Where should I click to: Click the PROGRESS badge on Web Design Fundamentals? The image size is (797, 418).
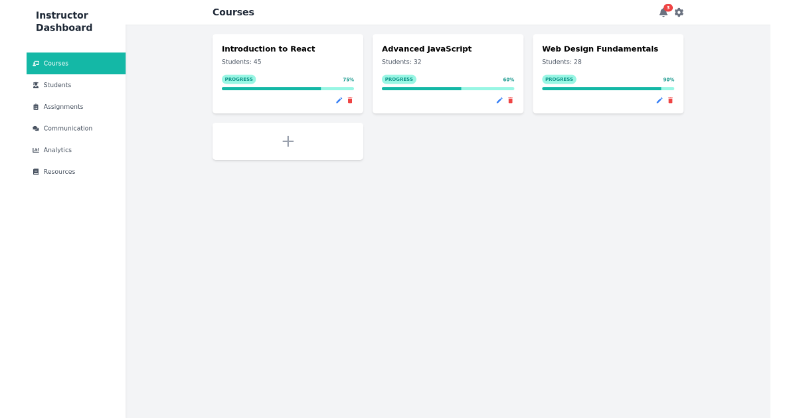click(559, 79)
